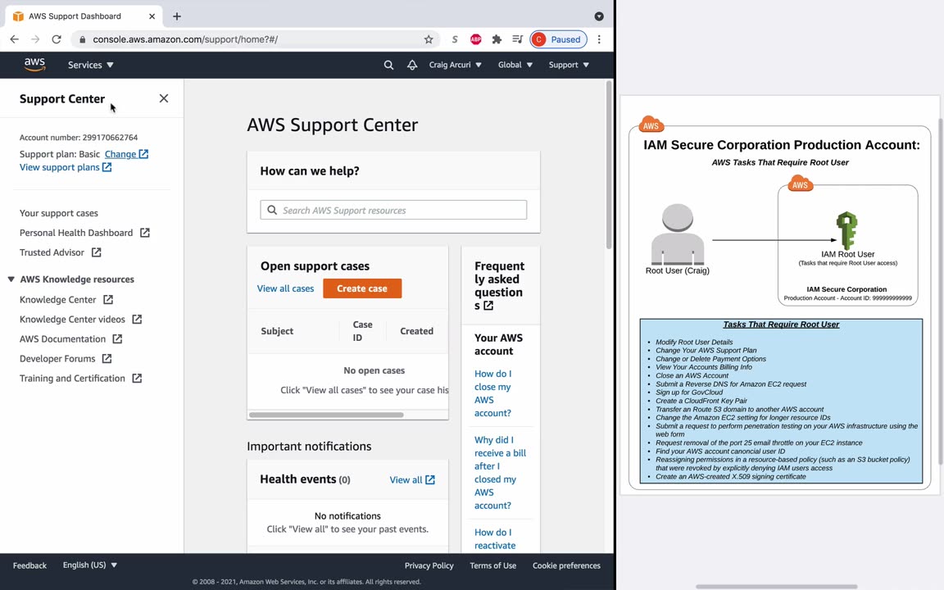Click the Create case button
Screen dimensions: 944x590
click(362, 288)
